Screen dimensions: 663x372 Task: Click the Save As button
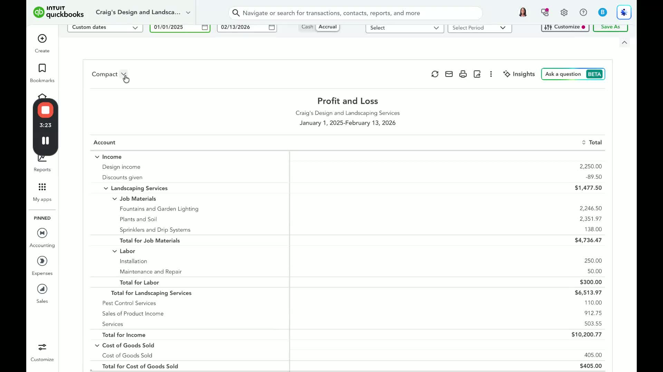point(610,27)
